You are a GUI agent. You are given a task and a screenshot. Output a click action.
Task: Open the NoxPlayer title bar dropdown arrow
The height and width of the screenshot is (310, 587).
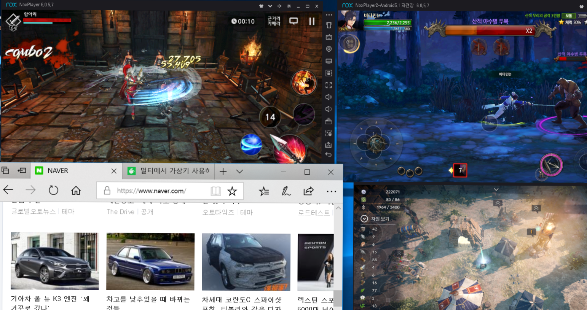point(270,6)
